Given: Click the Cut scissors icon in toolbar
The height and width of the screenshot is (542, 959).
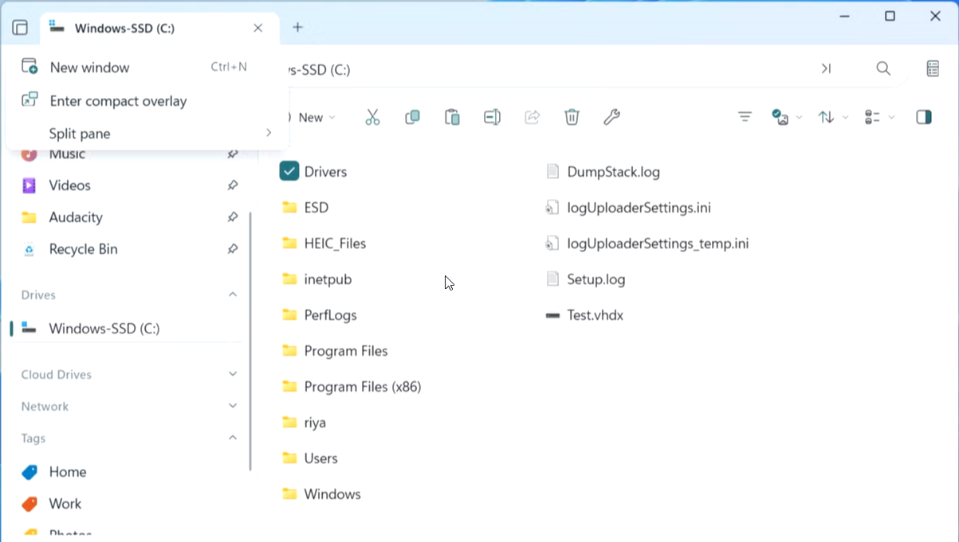Looking at the screenshot, I should pyautogui.click(x=372, y=118).
